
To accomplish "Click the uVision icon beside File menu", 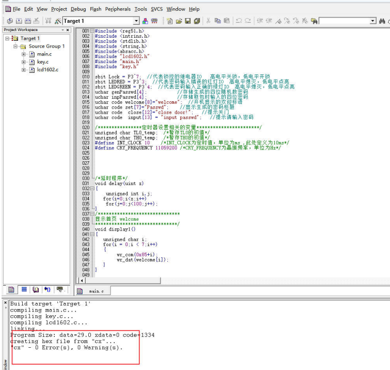I will 8,9.
